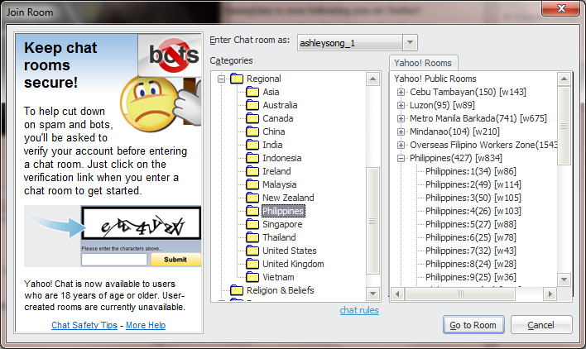Click the categories vertical scrollbar thumb

tap(372, 221)
